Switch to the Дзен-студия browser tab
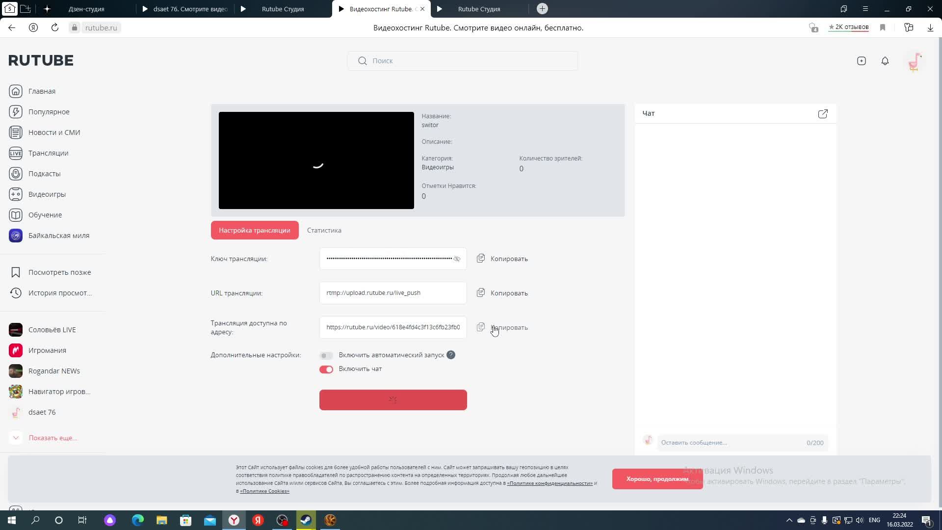This screenshot has width=942, height=530. [x=86, y=9]
